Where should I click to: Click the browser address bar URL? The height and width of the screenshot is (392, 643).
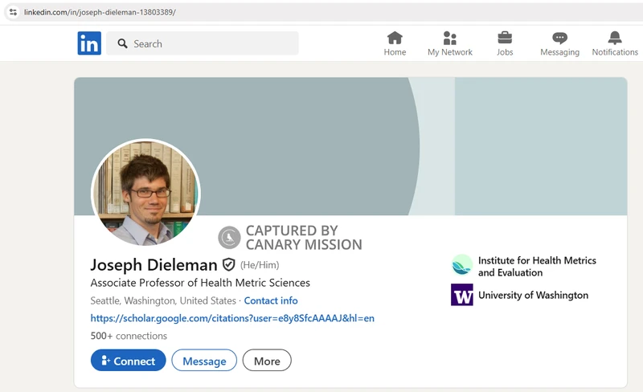[100, 12]
